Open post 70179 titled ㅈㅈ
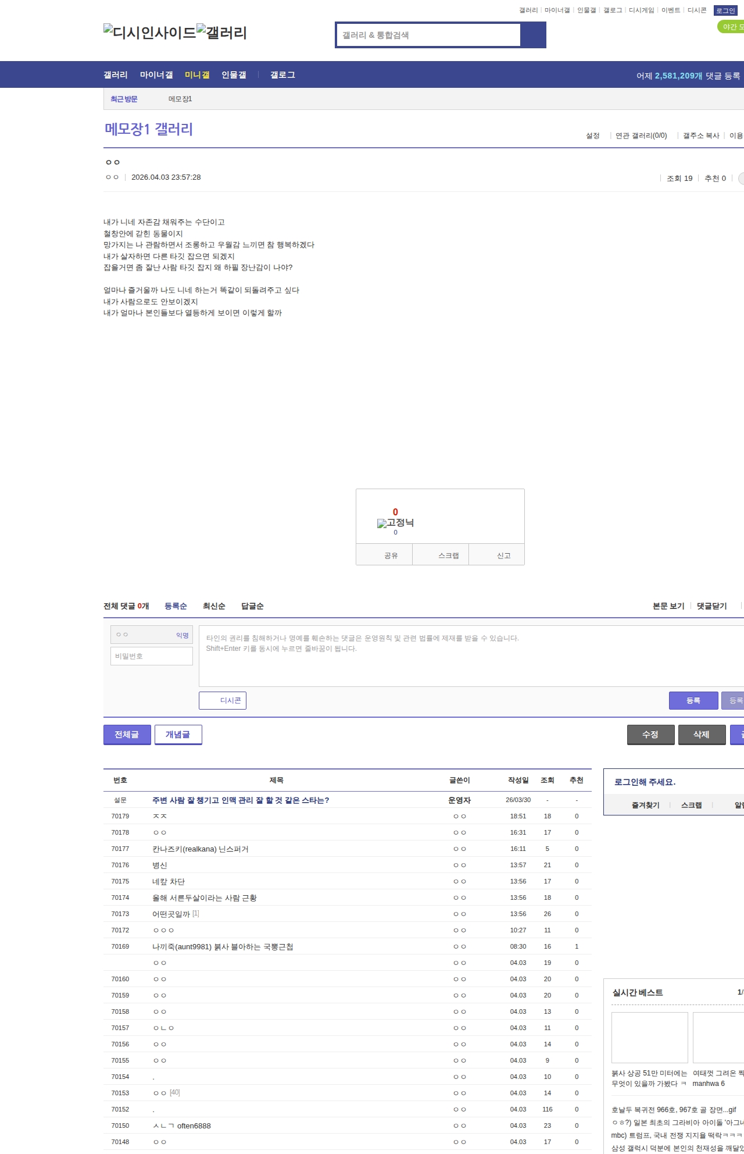 [x=160, y=817]
